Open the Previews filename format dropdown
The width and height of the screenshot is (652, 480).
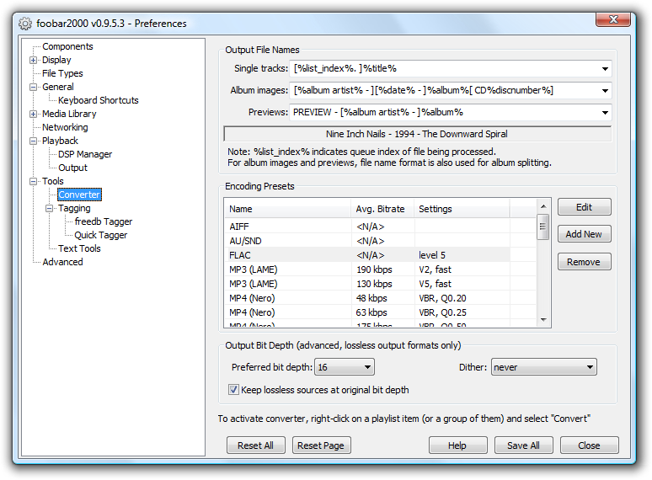pyautogui.click(x=605, y=113)
